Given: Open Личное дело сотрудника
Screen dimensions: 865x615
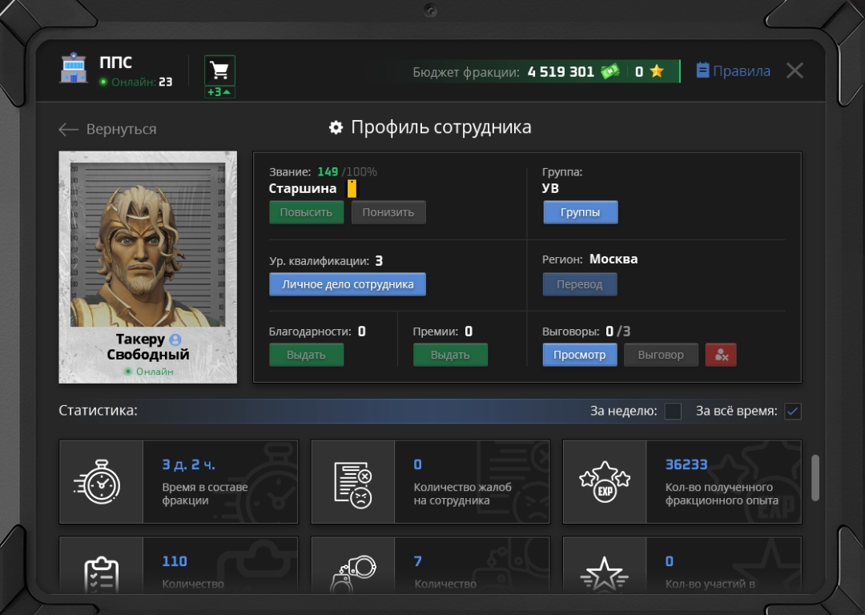Looking at the screenshot, I should [x=348, y=284].
